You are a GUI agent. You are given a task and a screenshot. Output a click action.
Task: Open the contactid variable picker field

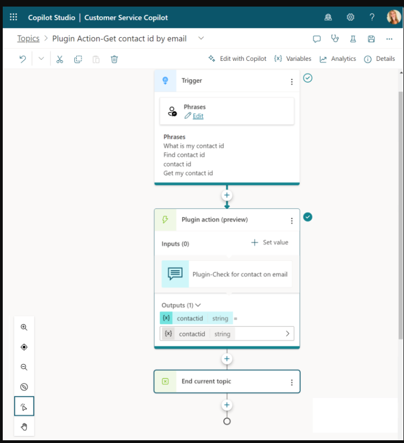(x=227, y=334)
